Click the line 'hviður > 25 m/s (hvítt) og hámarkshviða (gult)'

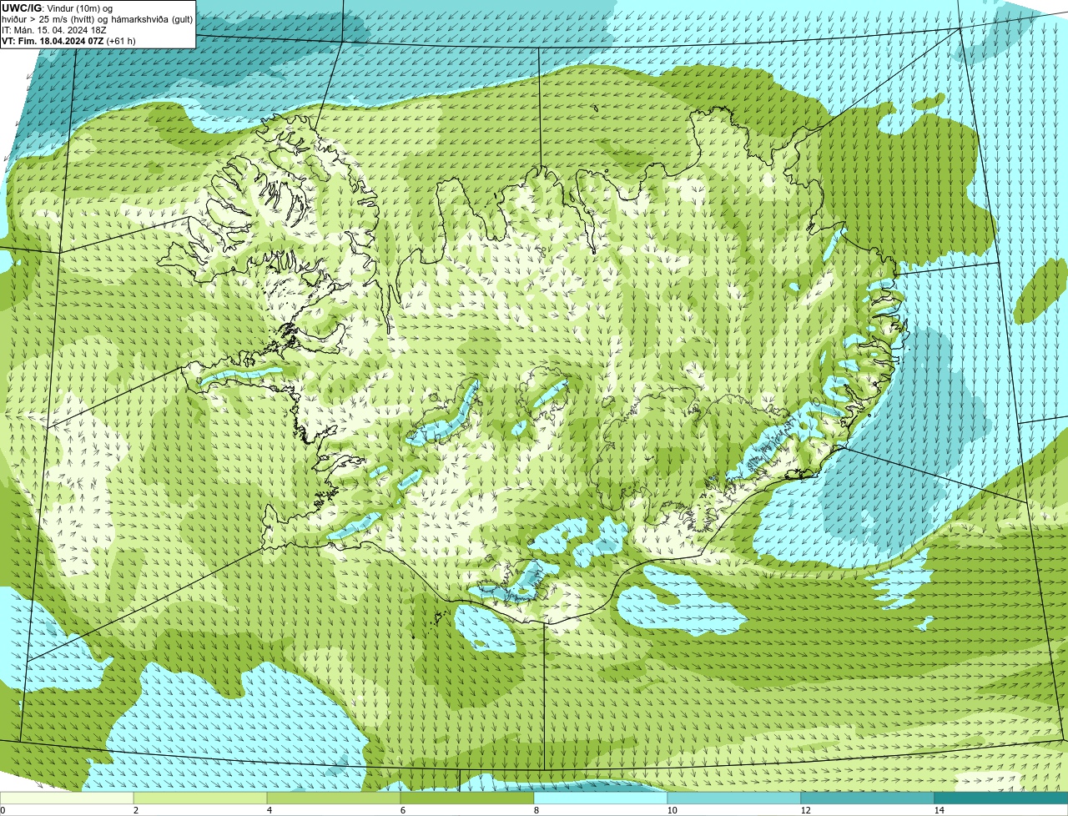[97, 19]
